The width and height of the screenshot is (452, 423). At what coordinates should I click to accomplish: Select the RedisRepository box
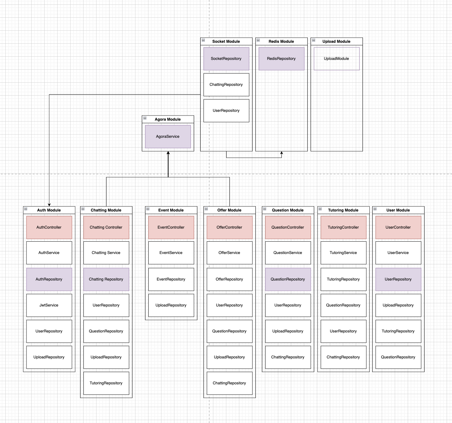click(281, 59)
